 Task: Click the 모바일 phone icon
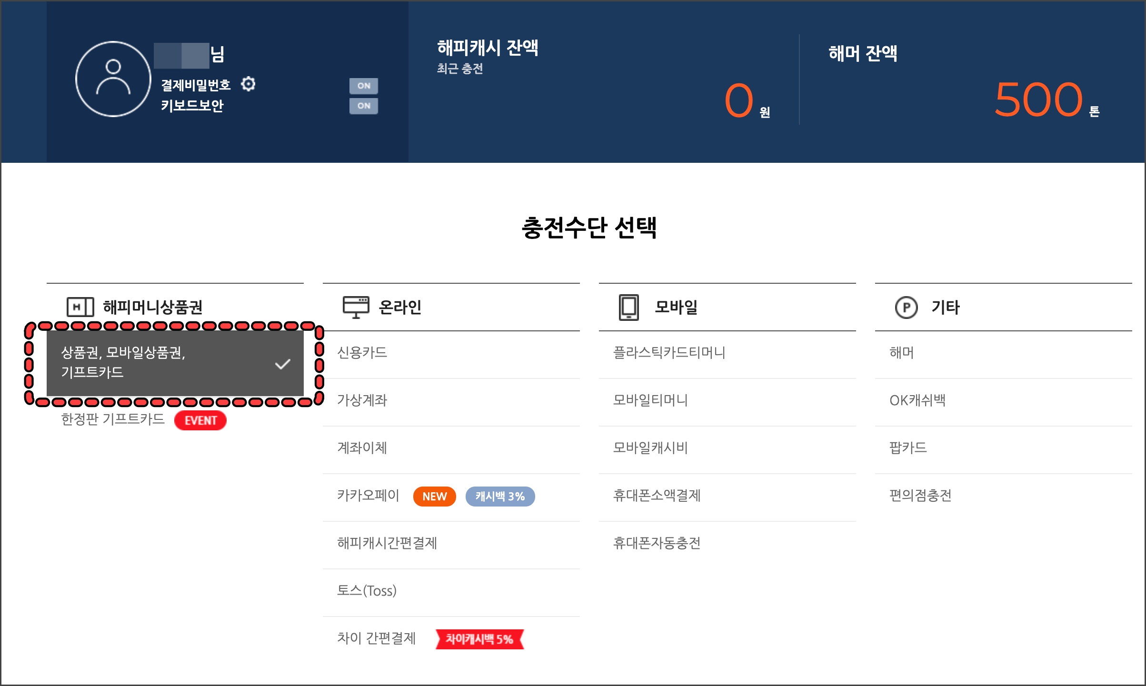click(628, 307)
